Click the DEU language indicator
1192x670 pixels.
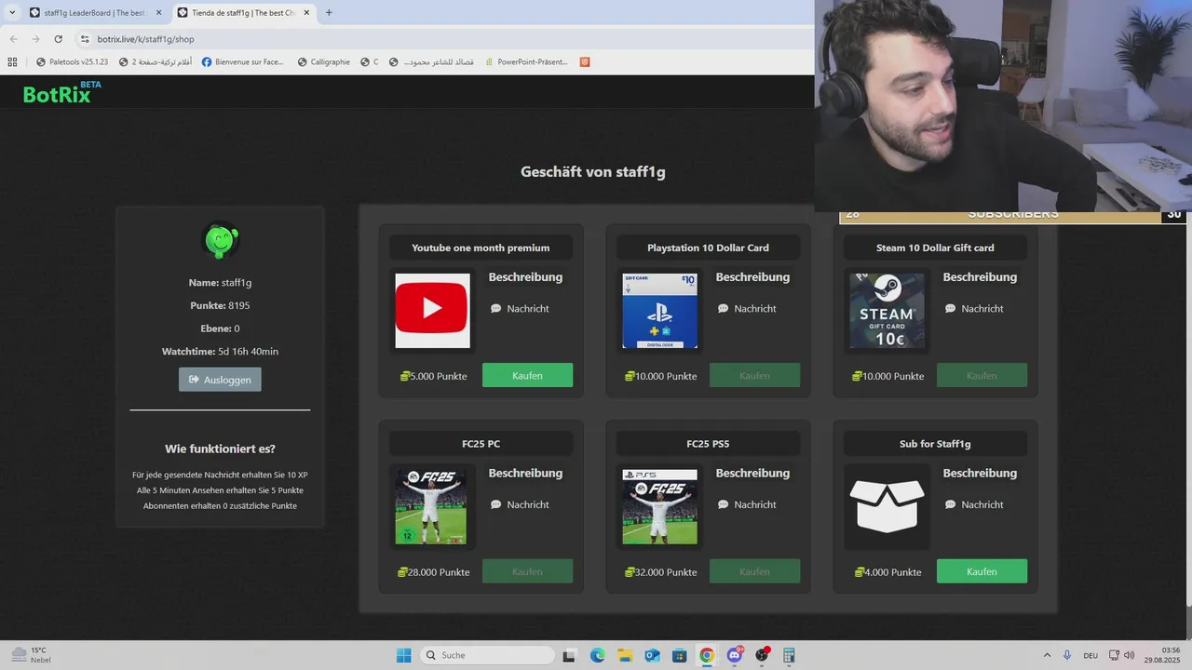[x=1090, y=655]
